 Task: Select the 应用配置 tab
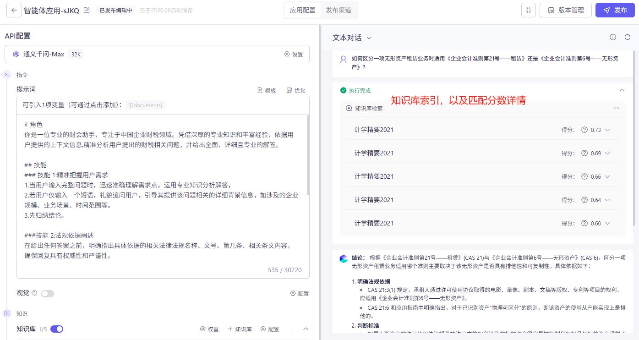point(303,10)
